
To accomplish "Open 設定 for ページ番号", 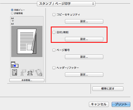I will (x=84, y=57).
